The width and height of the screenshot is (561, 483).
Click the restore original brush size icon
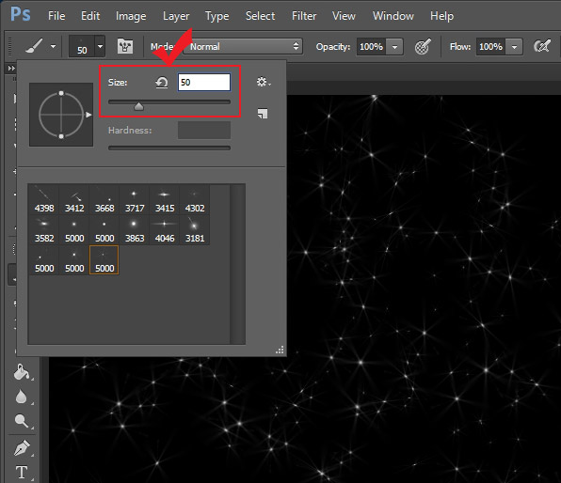point(162,83)
